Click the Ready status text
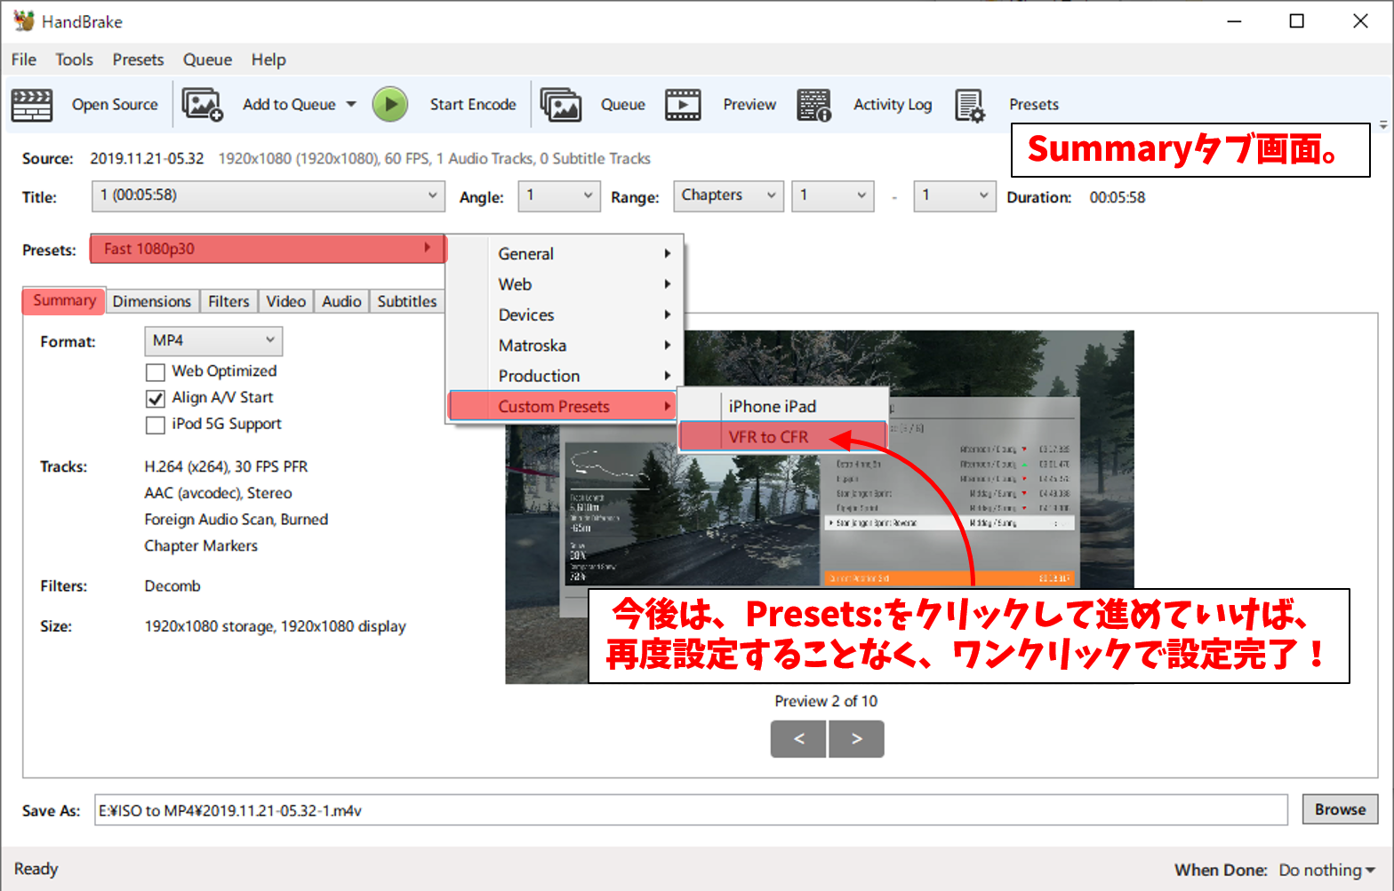1394x891 pixels. click(x=36, y=869)
